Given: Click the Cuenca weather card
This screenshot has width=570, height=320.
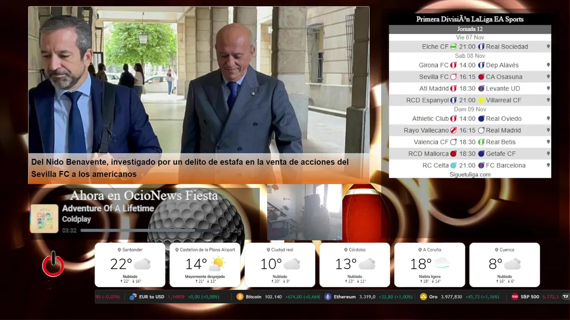Looking at the screenshot, I should pos(505,265).
